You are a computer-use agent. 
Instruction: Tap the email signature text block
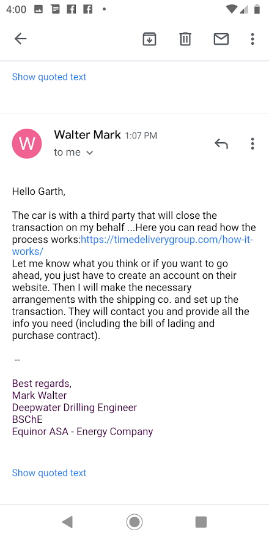coord(83,408)
